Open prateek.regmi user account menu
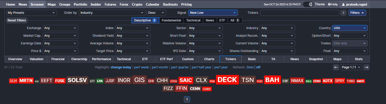Viewport: 386px width, 104px height. [354, 4]
